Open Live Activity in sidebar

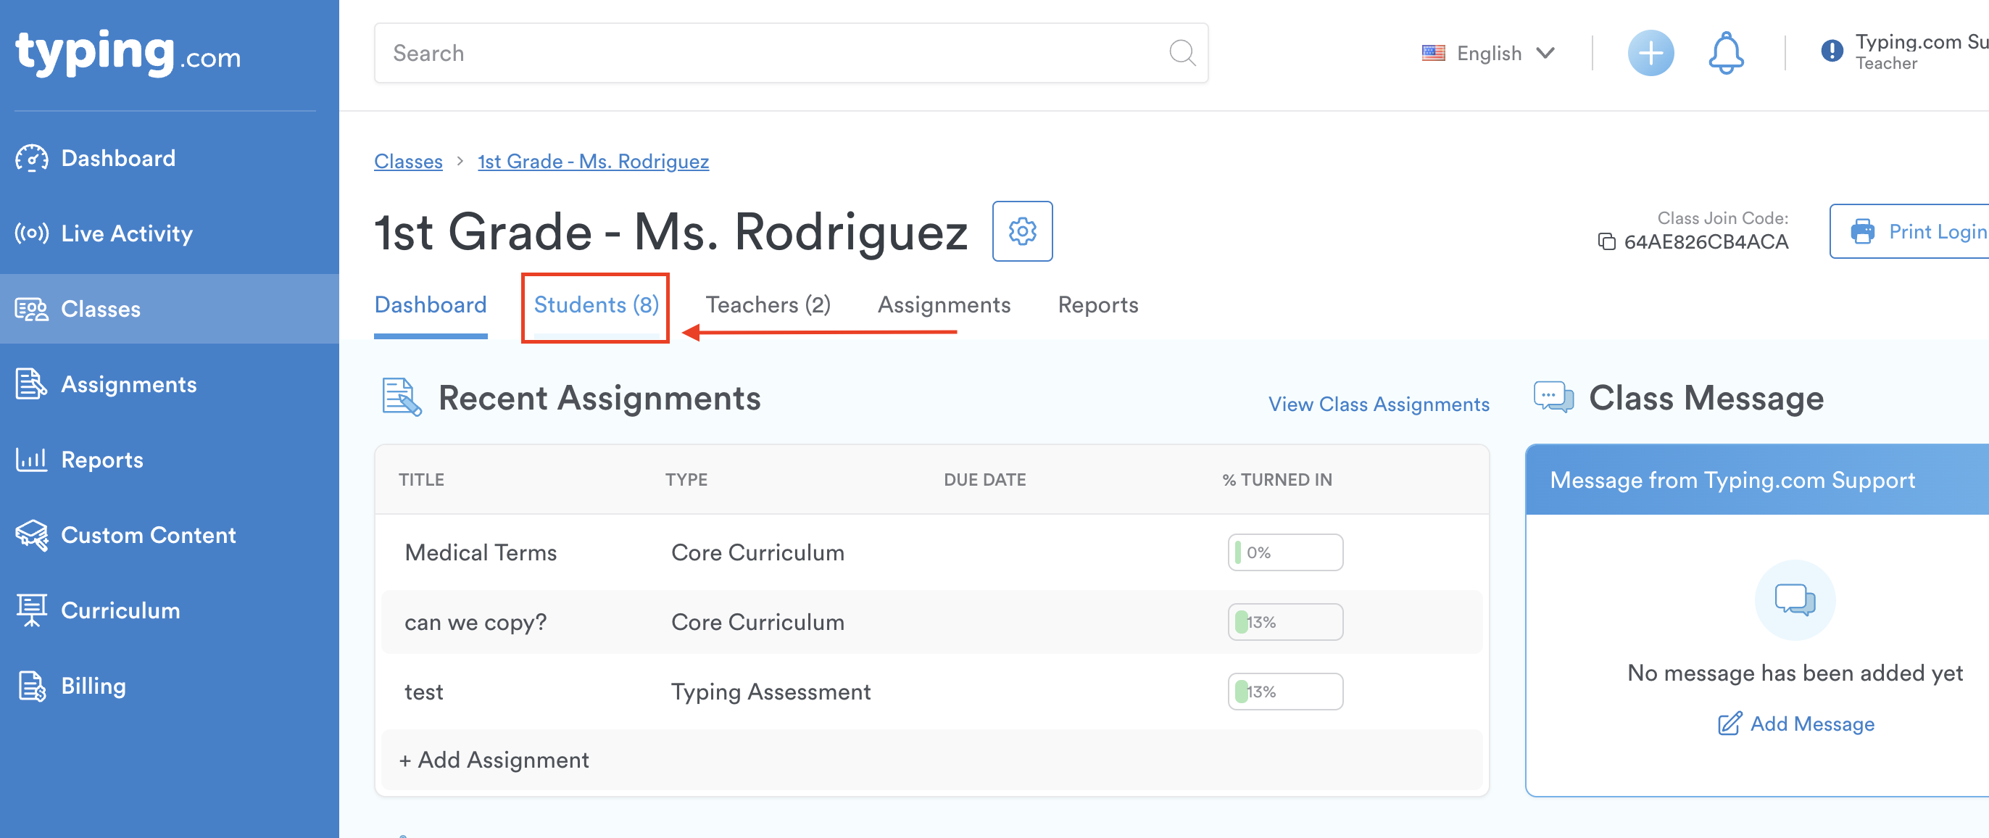pos(127,233)
